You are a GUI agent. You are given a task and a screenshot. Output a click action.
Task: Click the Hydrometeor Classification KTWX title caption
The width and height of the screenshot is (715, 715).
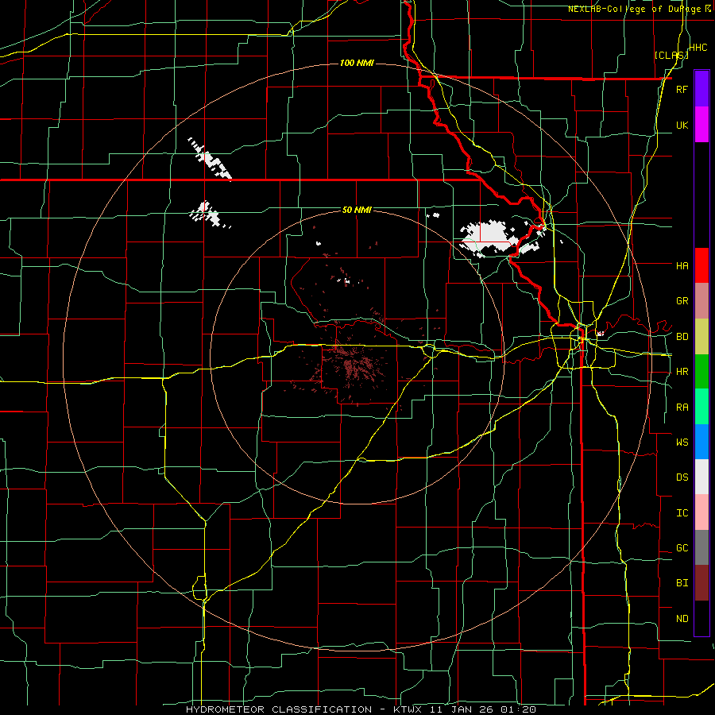click(361, 709)
